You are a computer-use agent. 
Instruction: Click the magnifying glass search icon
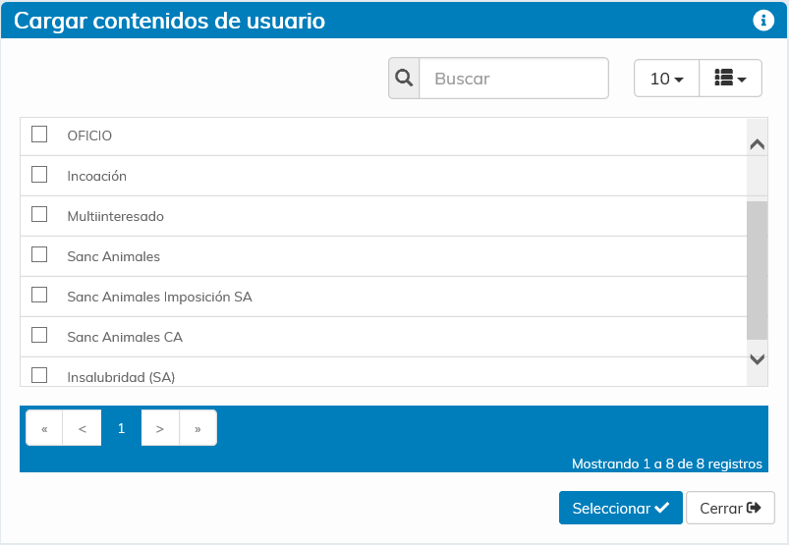(x=404, y=79)
